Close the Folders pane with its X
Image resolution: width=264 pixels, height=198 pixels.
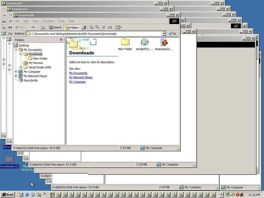pos(61,39)
